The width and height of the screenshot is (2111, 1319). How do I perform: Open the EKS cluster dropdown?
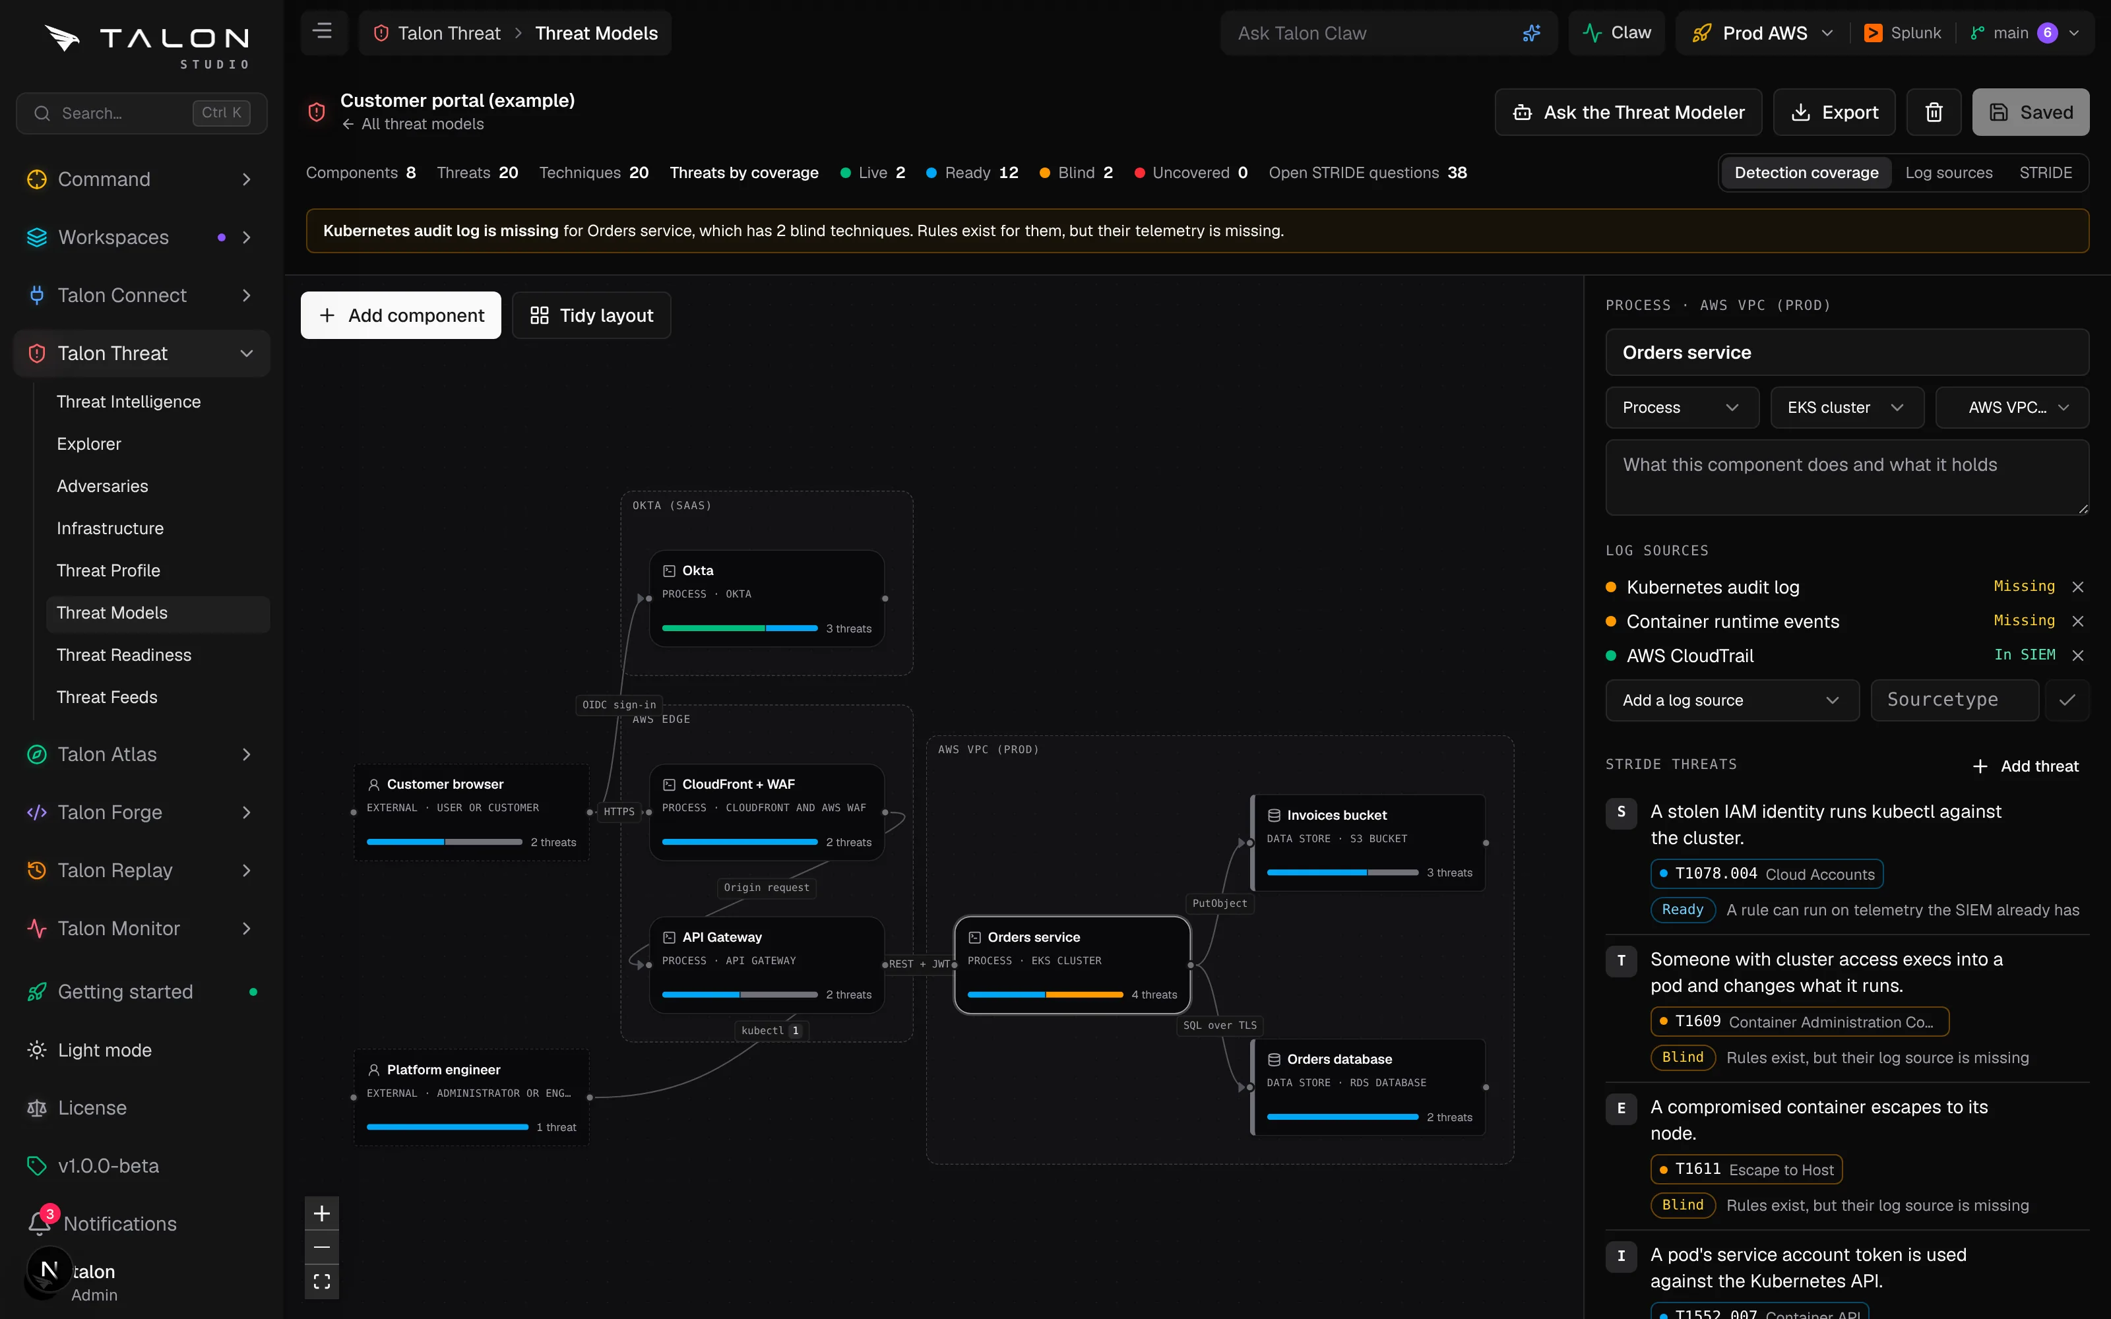tap(1846, 408)
